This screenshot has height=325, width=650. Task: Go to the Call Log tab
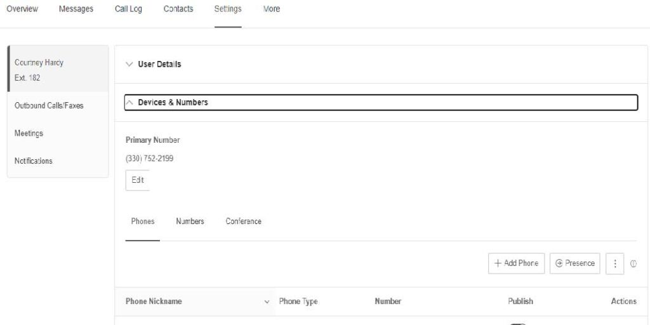point(128,9)
